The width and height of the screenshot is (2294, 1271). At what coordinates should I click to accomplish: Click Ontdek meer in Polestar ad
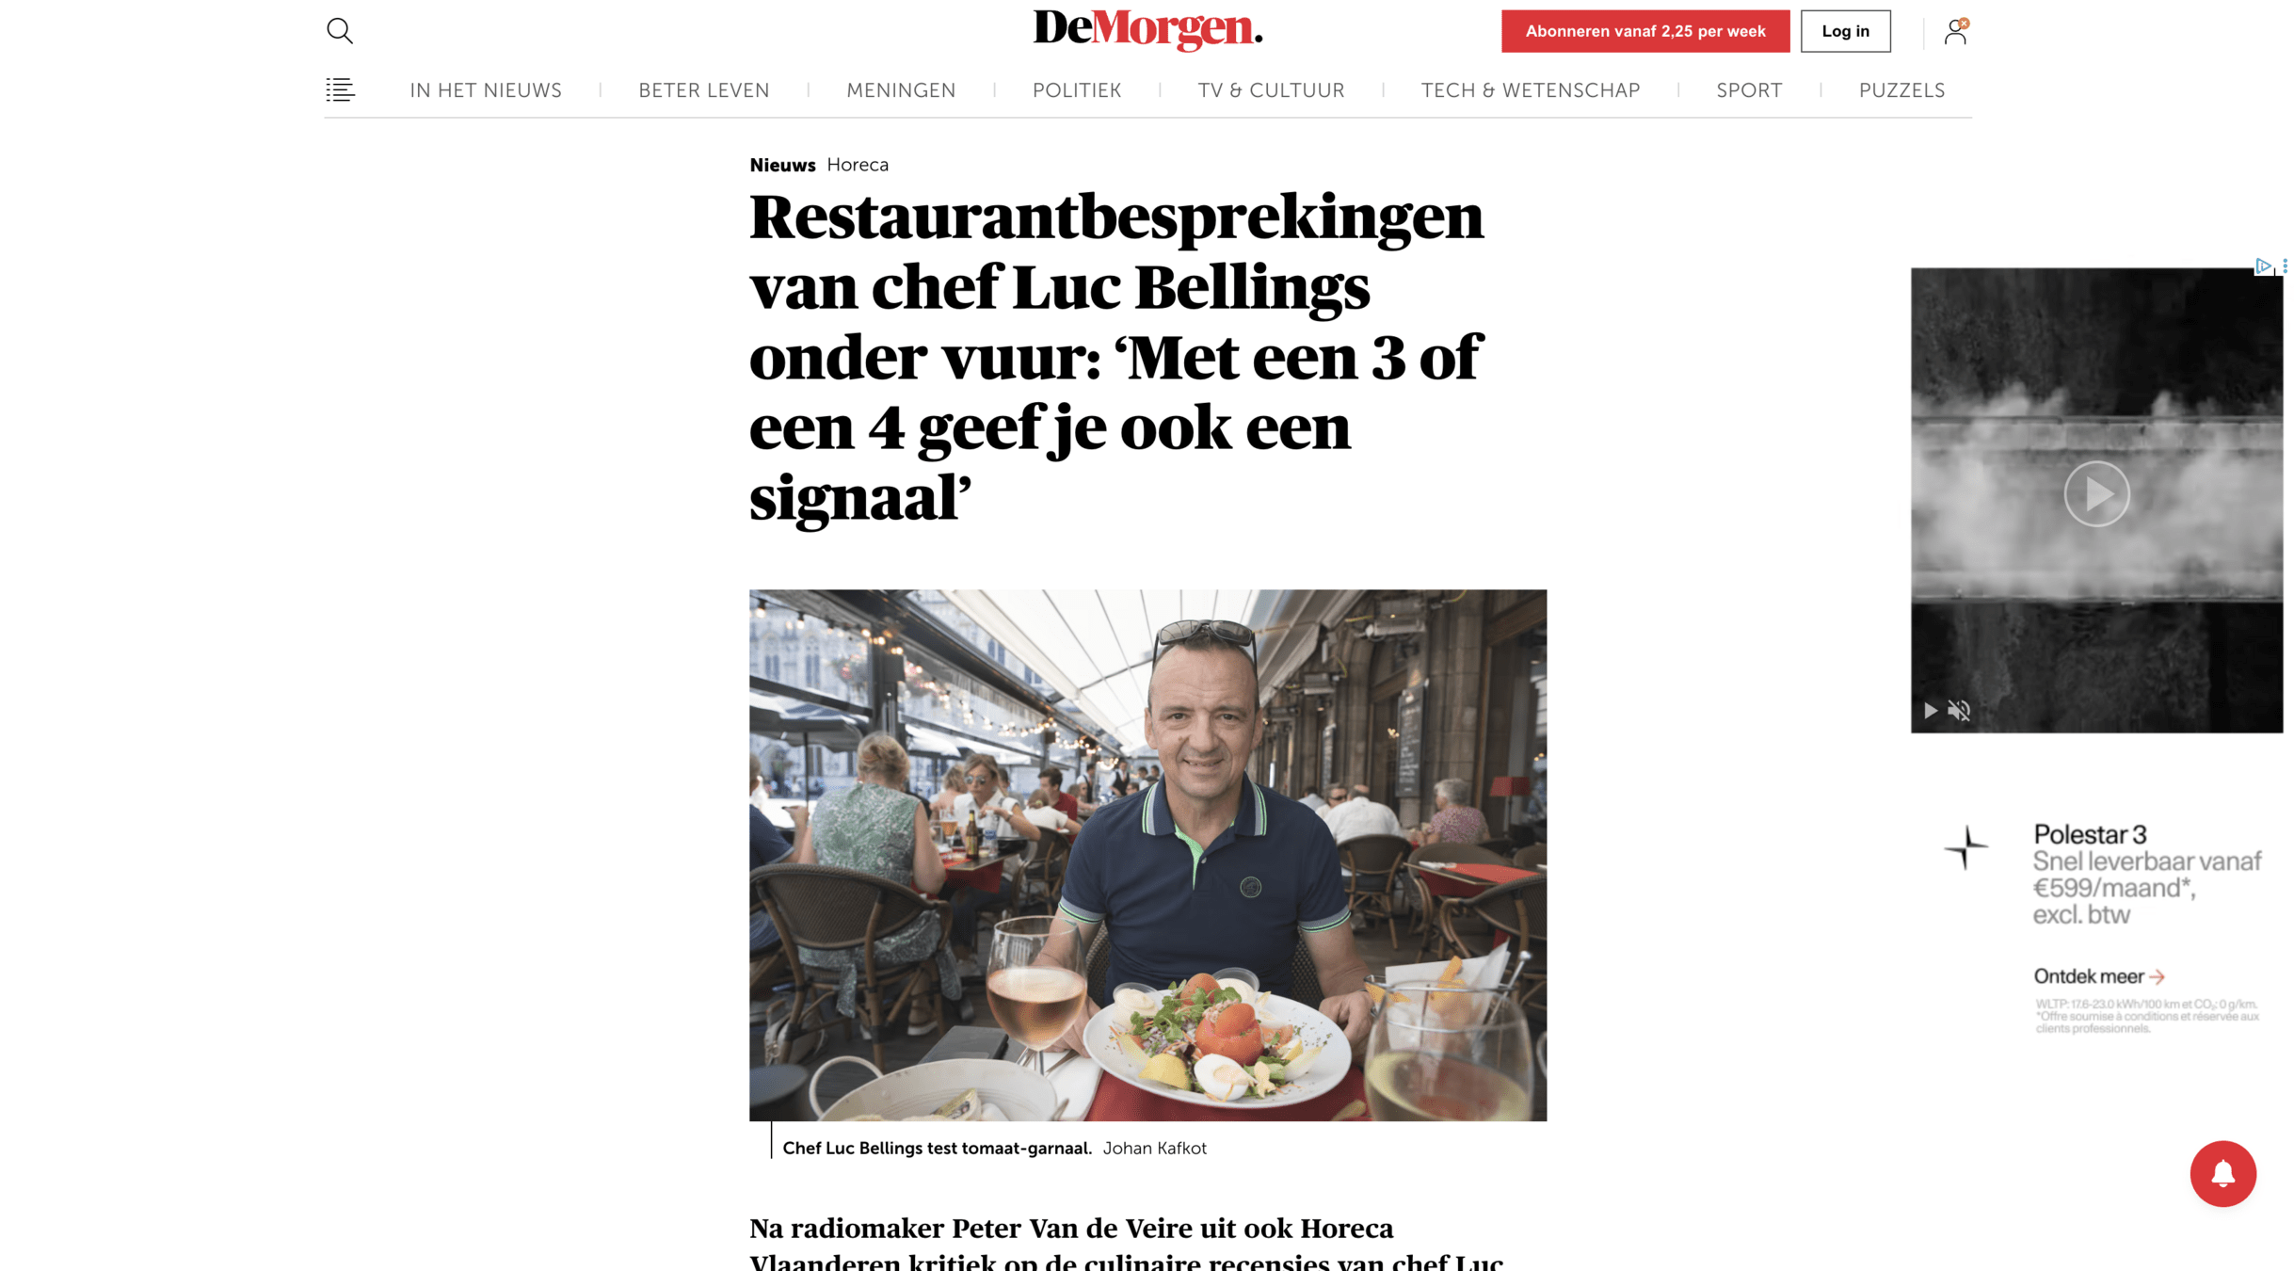coord(2098,976)
